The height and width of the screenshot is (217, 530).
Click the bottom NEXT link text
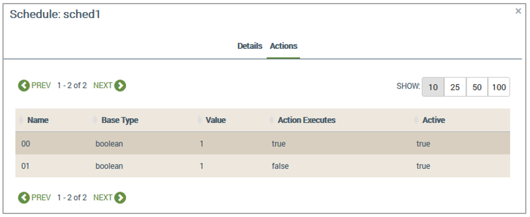[x=103, y=198]
